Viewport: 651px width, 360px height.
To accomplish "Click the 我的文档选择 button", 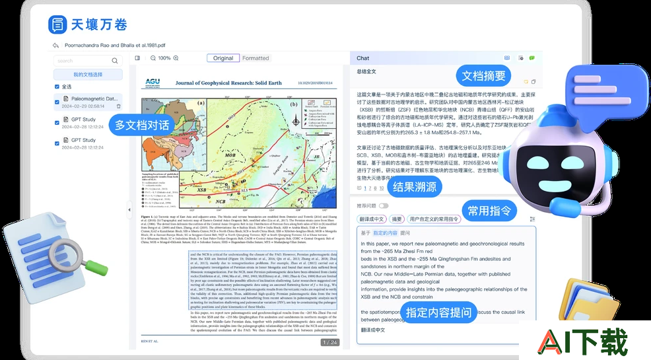I will click(88, 75).
